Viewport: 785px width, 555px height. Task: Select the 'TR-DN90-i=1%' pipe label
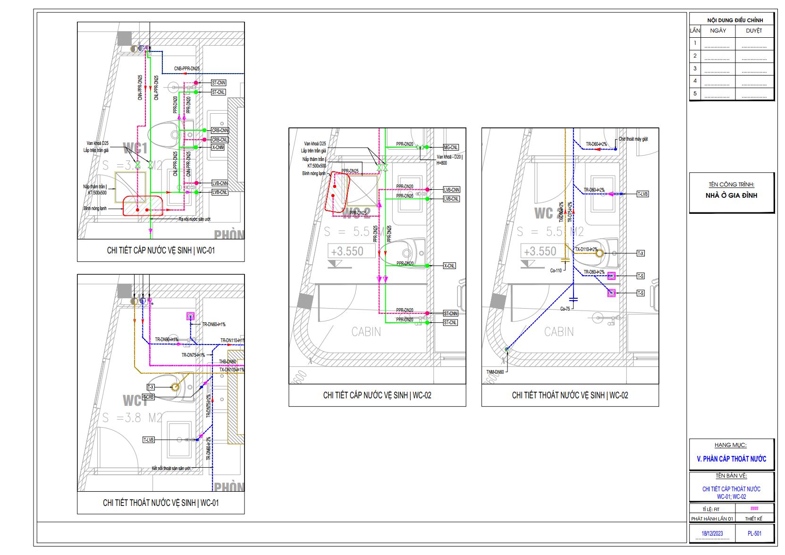click(167, 340)
